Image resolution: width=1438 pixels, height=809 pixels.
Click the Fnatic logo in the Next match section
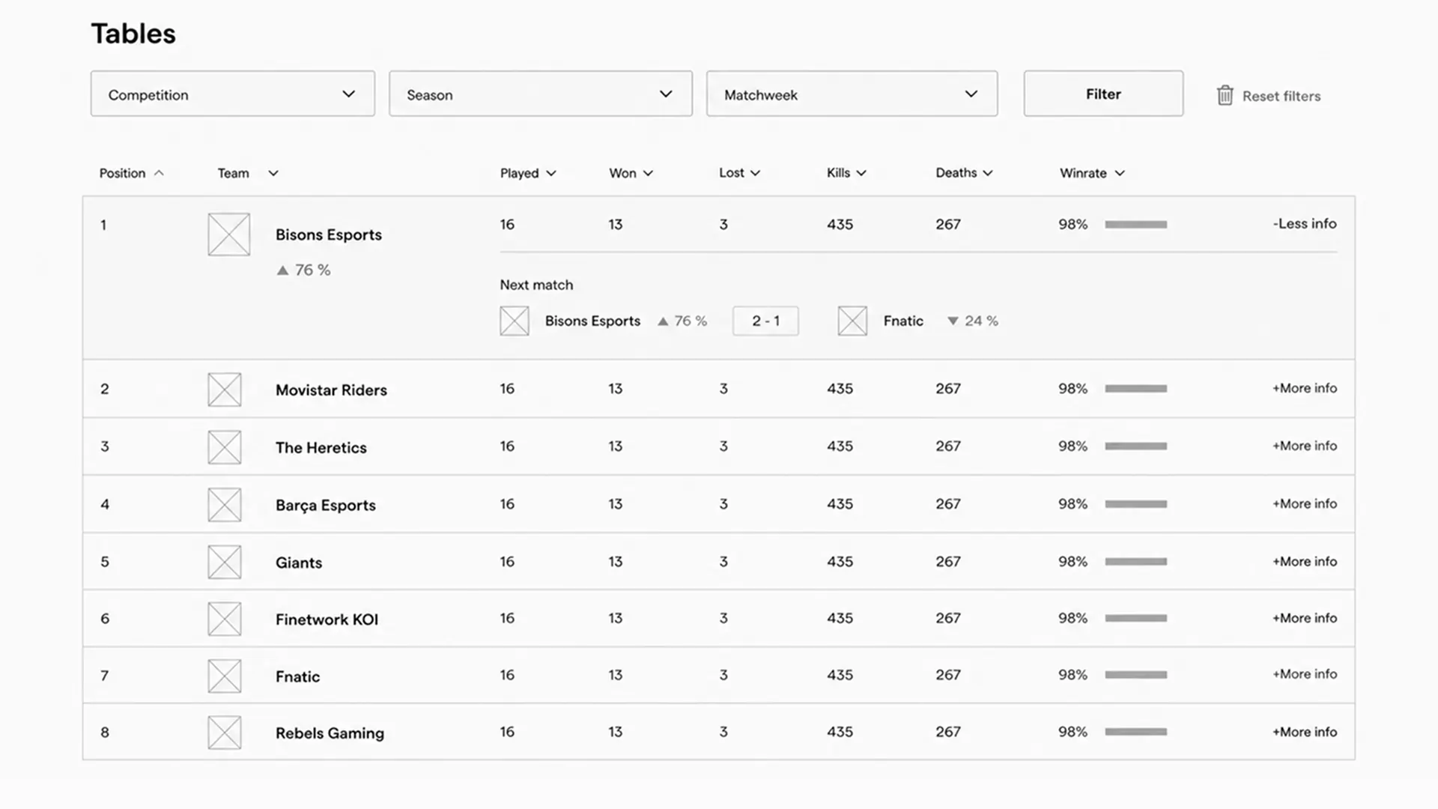852,321
